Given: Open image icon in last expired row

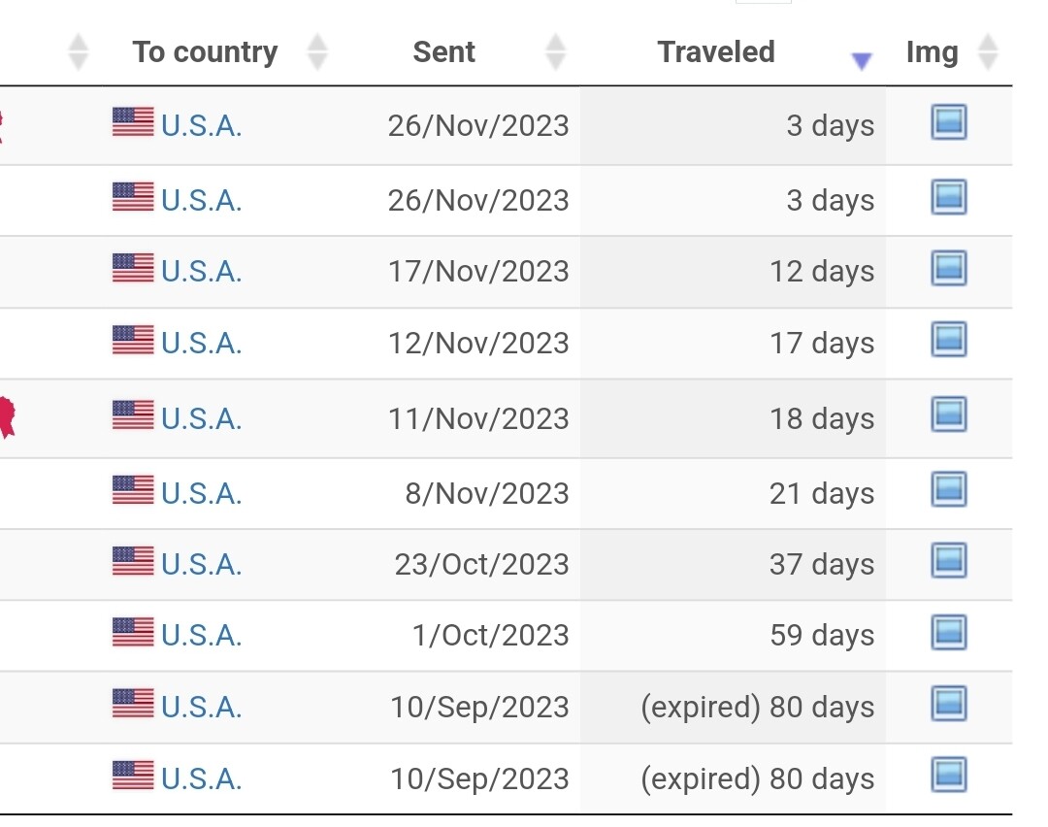Looking at the screenshot, I should pyautogui.click(x=948, y=775).
